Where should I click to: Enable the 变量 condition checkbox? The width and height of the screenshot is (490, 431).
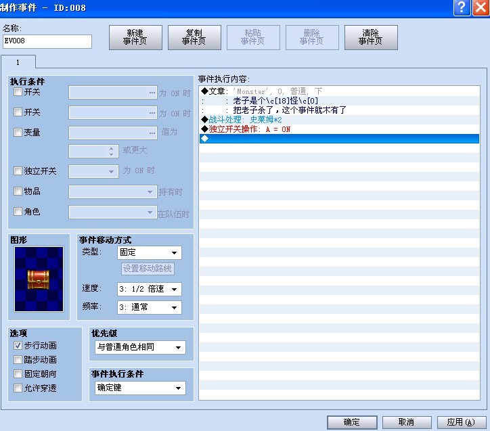tap(18, 132)
